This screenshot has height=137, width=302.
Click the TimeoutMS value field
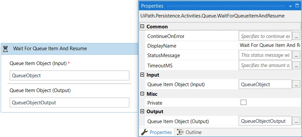pyautogui.click(x=265, y=65)
